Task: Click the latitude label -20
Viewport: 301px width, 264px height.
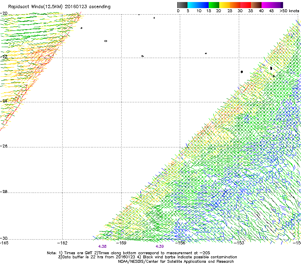Action: coord(4,13)
